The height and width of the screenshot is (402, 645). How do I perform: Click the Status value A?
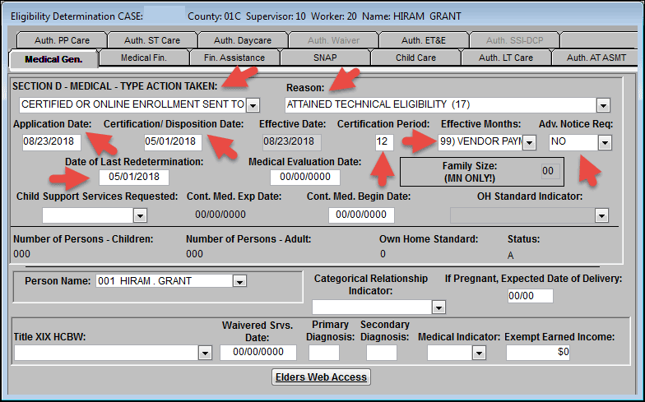point(510,256)
